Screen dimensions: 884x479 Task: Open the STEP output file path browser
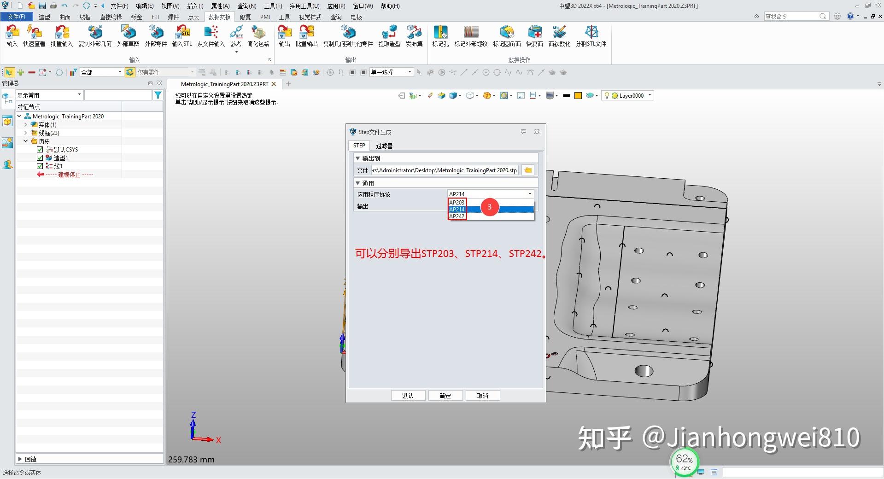(527, 170)
